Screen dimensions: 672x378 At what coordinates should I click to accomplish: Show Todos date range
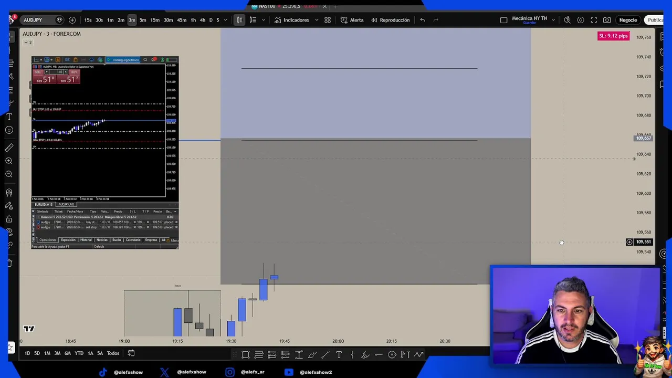click(x=113, y=353)
